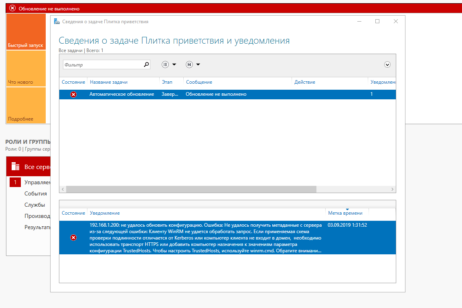Click the All Servers tile icon

[16, 167]
